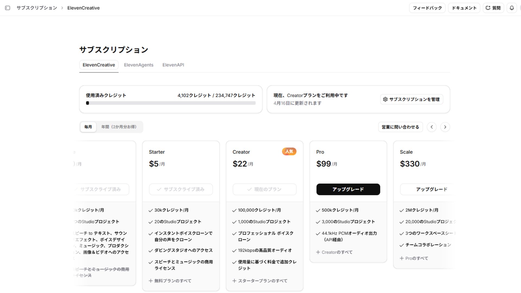Open the notifications bell

click(512, 8)
